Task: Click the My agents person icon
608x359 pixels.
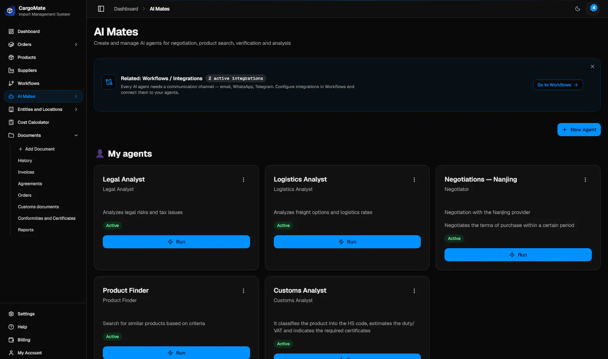Action: point(100,153)
